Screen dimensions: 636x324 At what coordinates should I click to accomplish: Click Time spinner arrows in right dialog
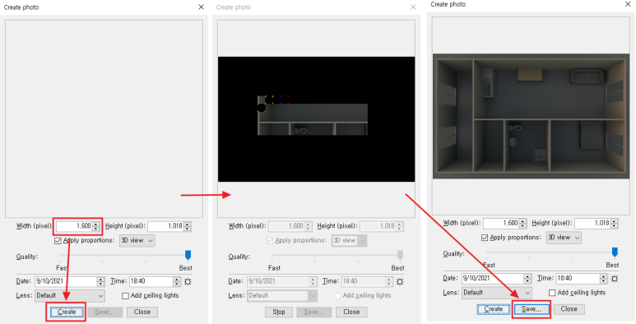coord(604,278)
